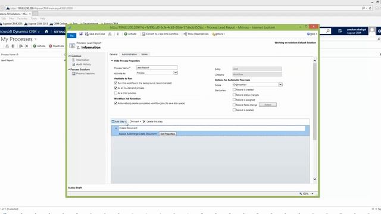Open the Help menu in process window

click(312, 34)
